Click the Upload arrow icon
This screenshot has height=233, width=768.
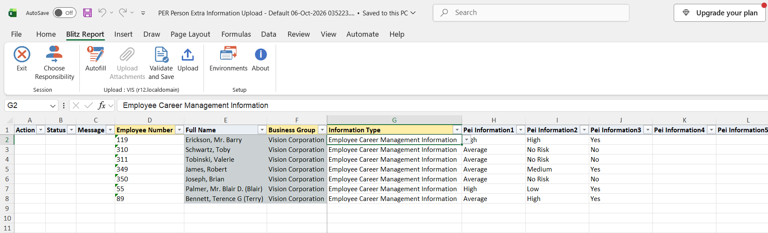pyautogui.click(x=188, y=55)
